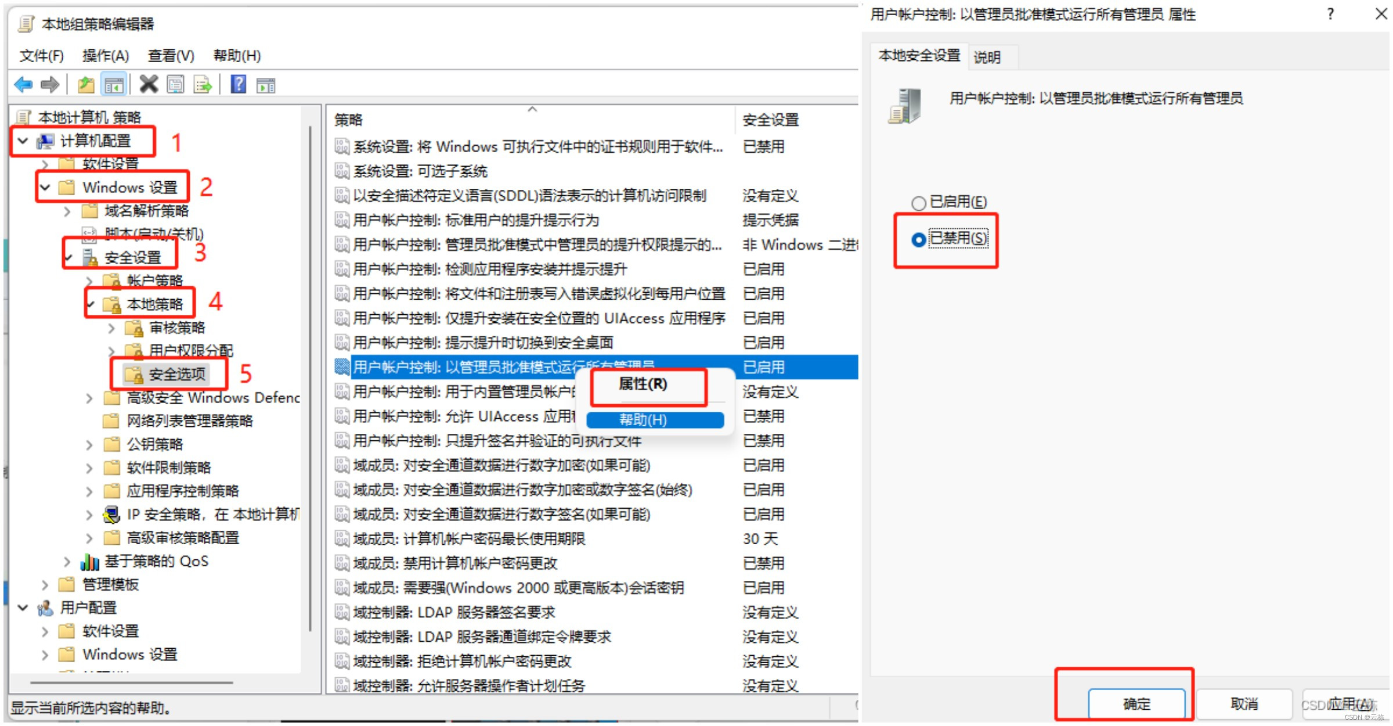Viewport: 1393px width, 726px height.
Task: Click the tree pane vertical scrollbar
Action: (311, 378)
